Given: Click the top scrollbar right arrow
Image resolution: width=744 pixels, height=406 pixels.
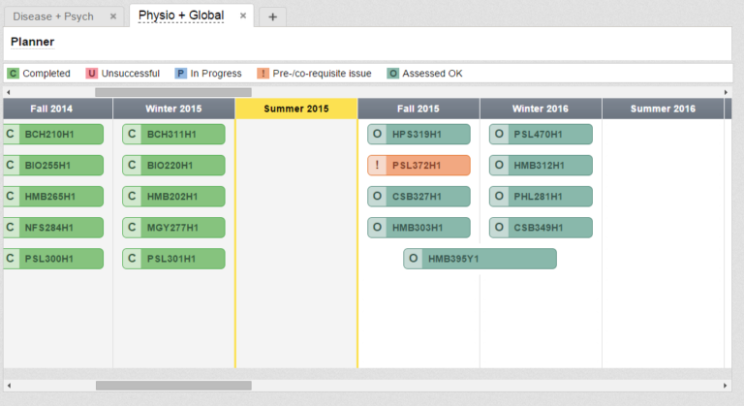Looking at the screenshot, I should [727, 92].
